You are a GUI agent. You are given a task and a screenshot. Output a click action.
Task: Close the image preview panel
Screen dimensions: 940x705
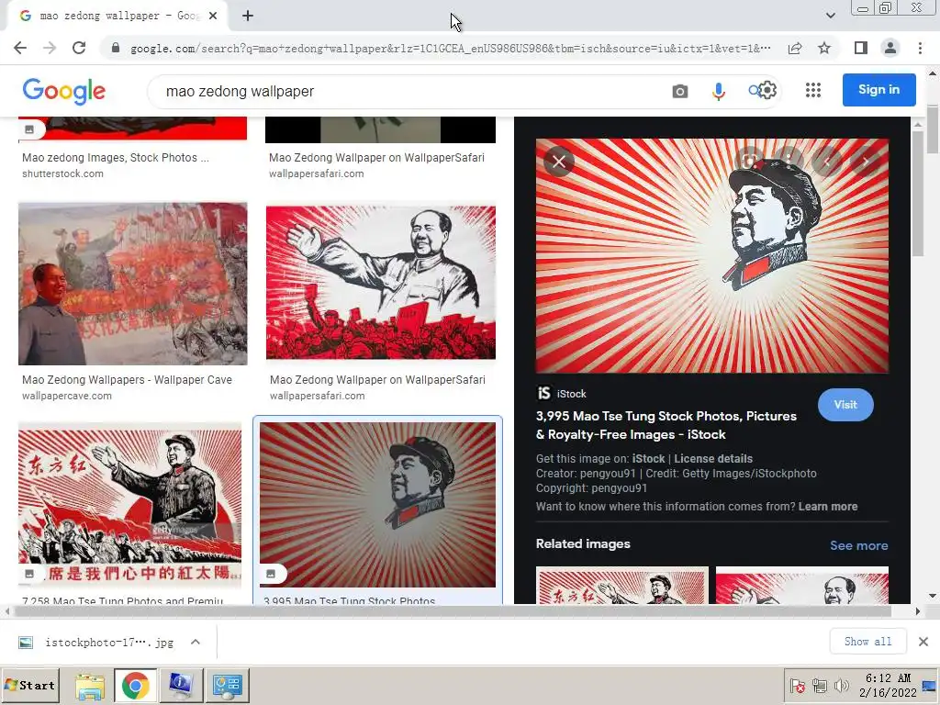coord(559,162)
